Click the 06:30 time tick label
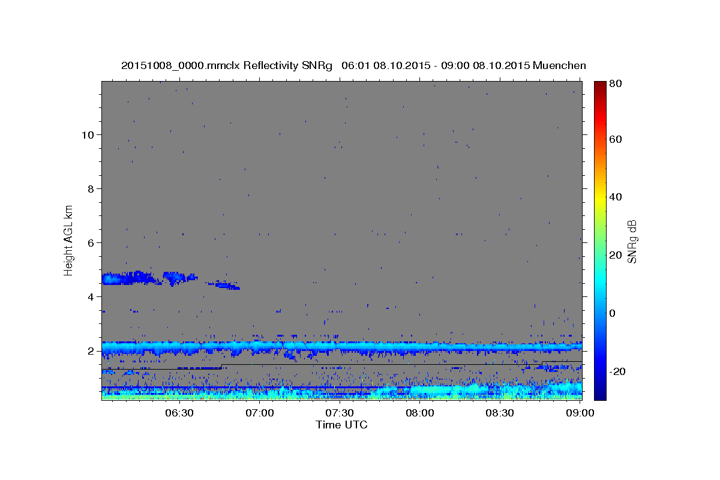The image size is (720, 480). pyautogui.click(x=179, y=413)
